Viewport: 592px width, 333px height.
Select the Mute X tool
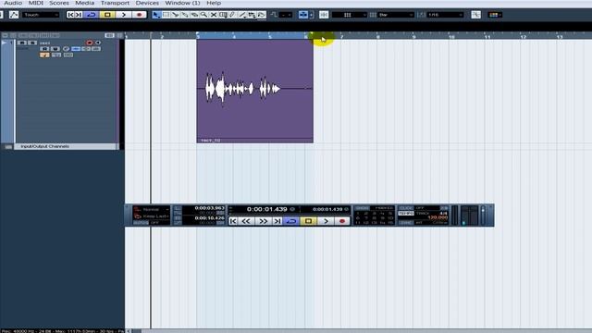[x=214, y=15]
